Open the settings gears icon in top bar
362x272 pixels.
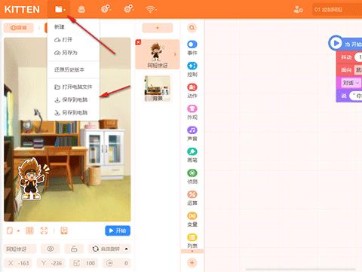click(128, 10)
